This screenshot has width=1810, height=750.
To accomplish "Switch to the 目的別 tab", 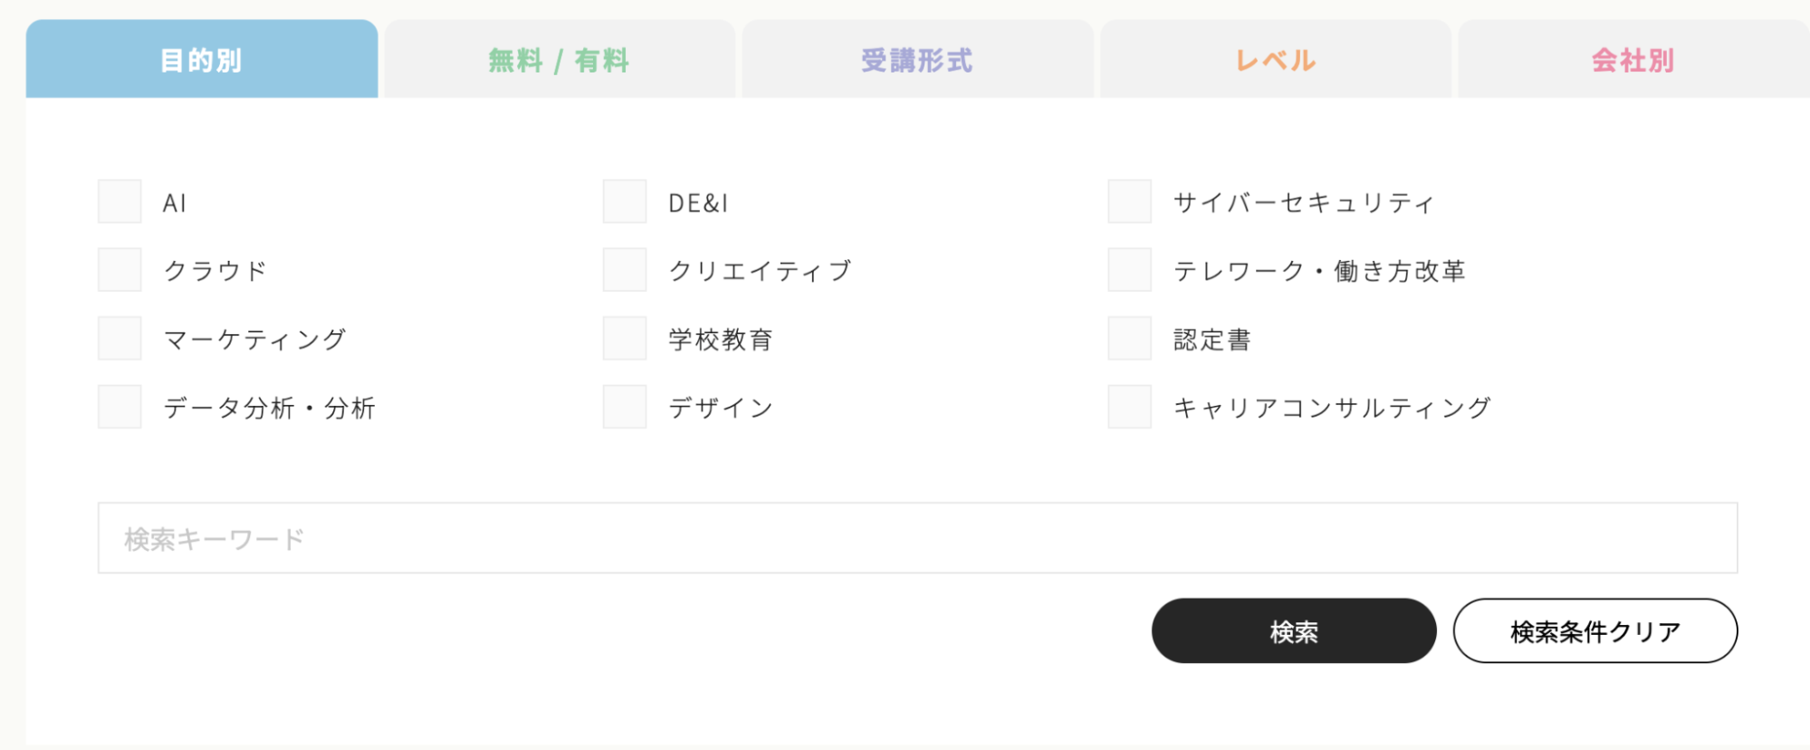I will (x=202, y=60).
